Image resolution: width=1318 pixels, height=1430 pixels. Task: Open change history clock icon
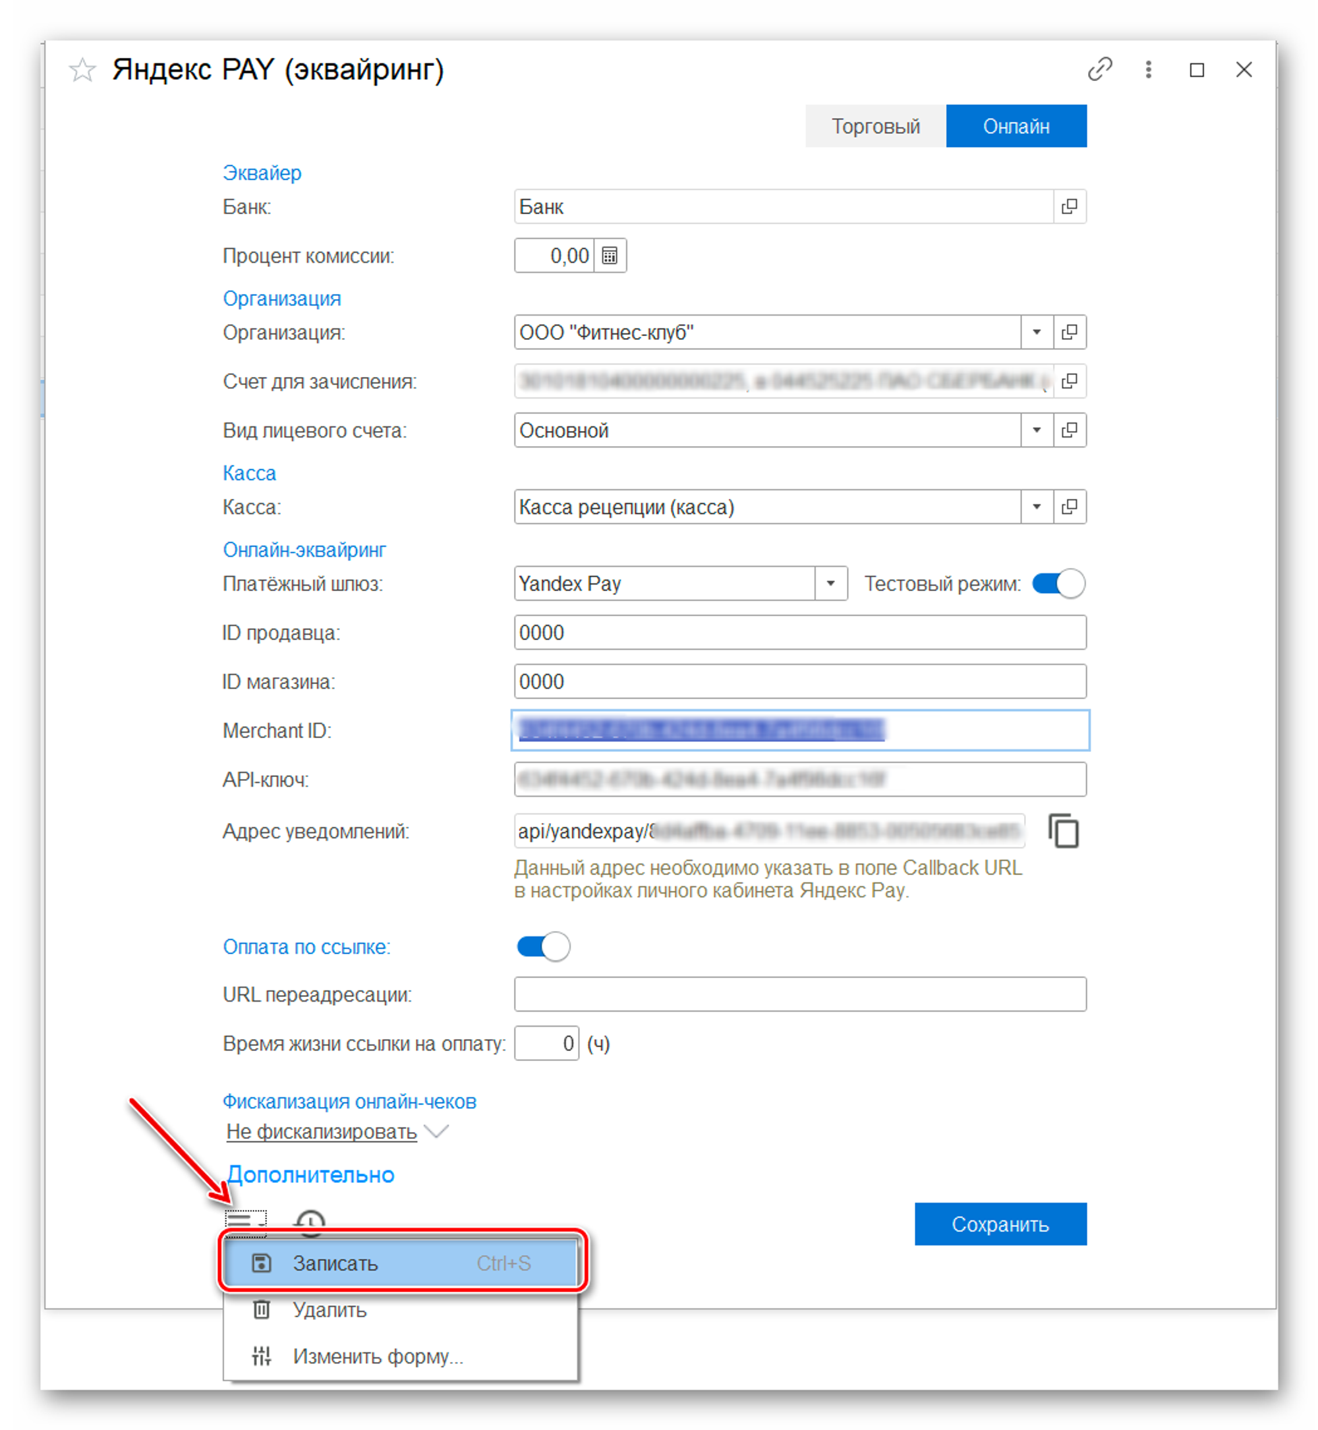[x=310, y=1222]
